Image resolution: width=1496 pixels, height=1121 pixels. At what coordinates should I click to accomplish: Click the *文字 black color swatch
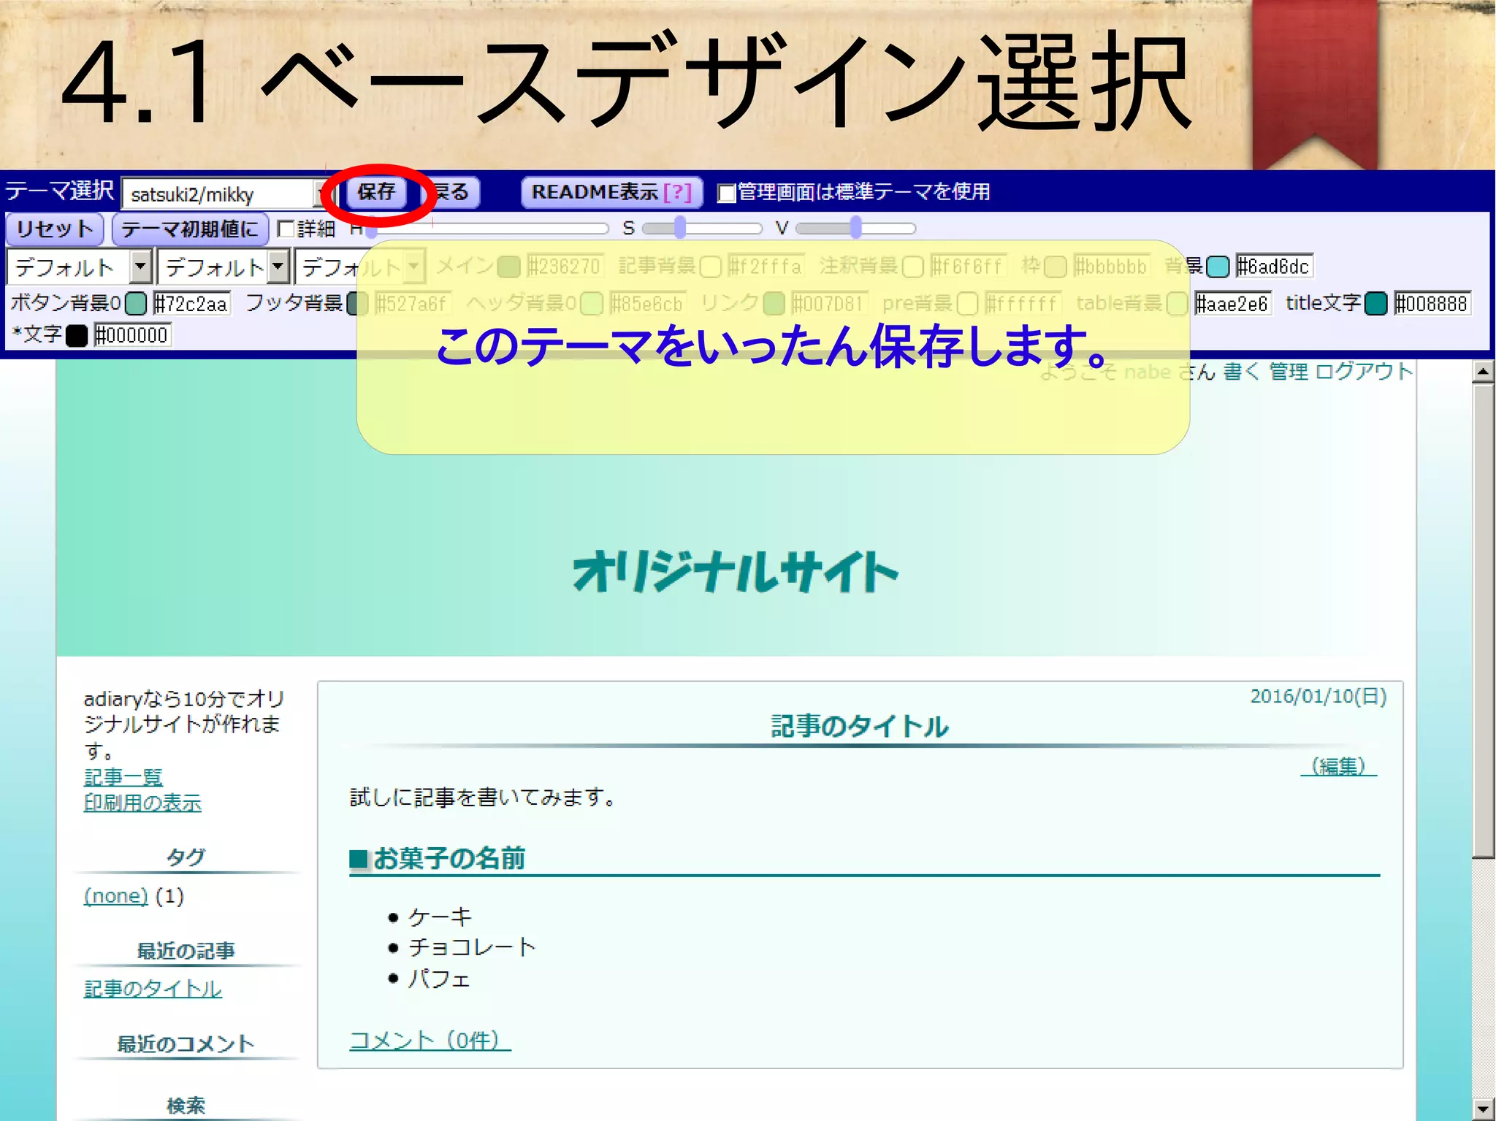tap(77, 336)
